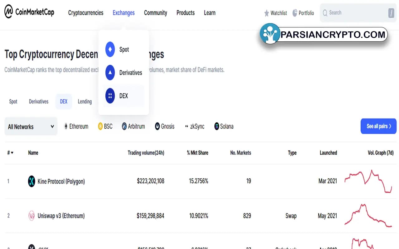Image resolution: width=399 pixels, height=249 pixels.
Task: Click the Kine Protocol logo icon
Action: coord(31,181)
